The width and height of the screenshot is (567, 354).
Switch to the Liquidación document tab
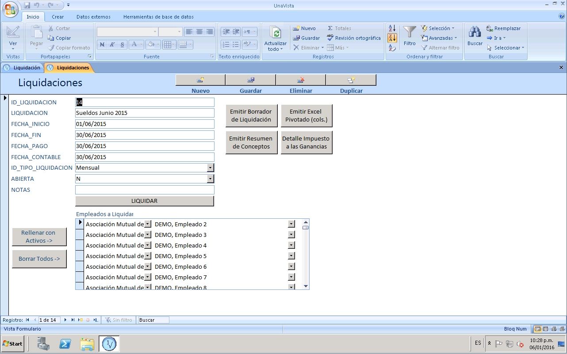23,68
